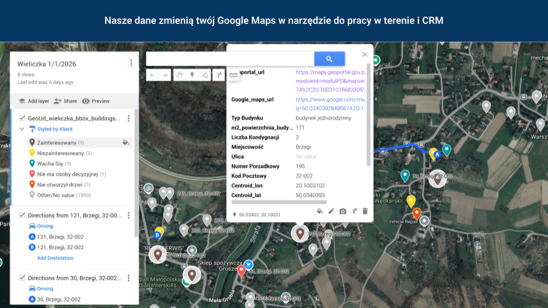Select the measure distances ruler tool

click(233, 75)
